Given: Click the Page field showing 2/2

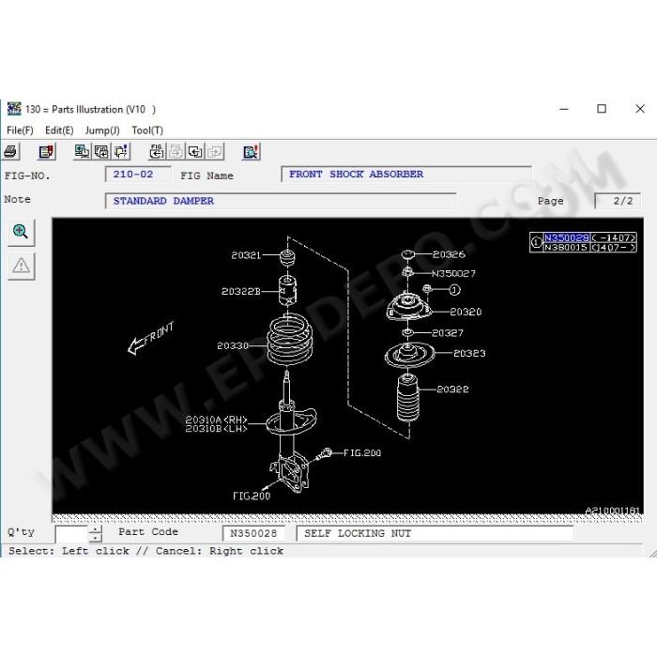Looking at the screenshot, I should click(618, 201).
